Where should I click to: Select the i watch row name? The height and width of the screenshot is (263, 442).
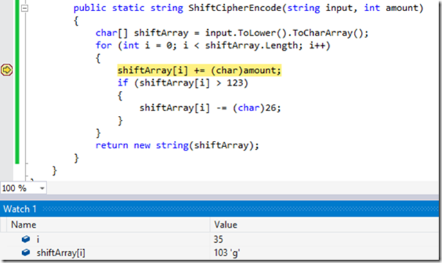coord(38,239)
